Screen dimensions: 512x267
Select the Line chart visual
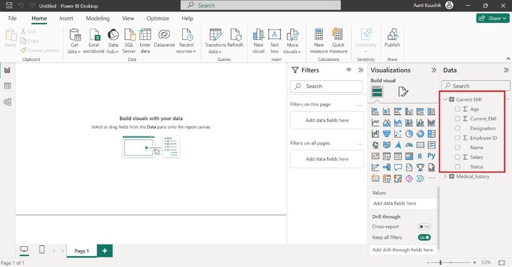375,123
